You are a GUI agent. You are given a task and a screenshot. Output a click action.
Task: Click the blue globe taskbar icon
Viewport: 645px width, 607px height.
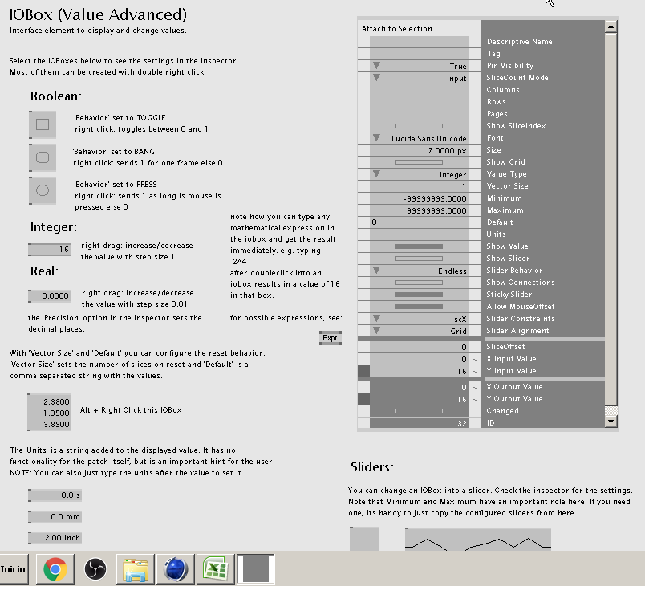point(176,569)
